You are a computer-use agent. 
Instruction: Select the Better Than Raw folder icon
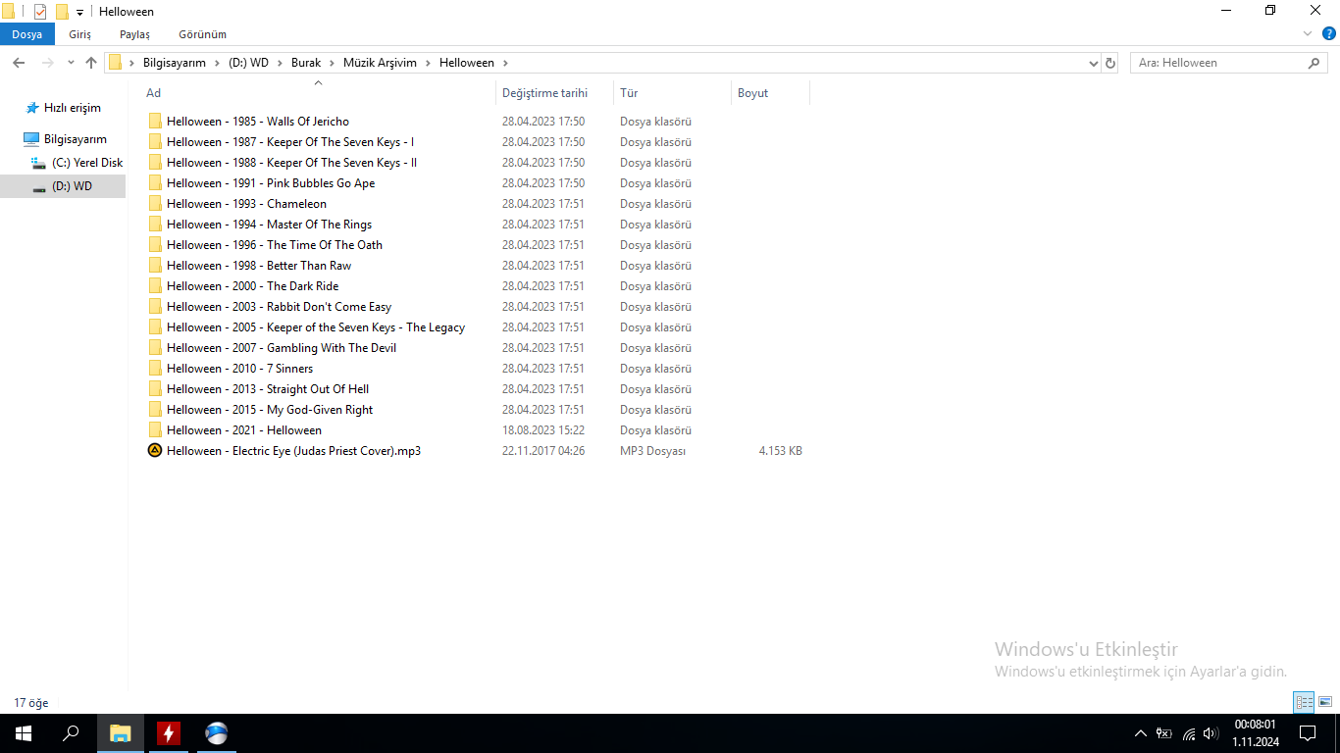click(155, 266)
